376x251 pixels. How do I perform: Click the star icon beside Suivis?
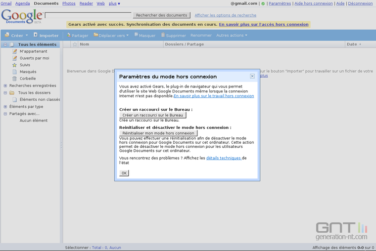click(15, 65)
